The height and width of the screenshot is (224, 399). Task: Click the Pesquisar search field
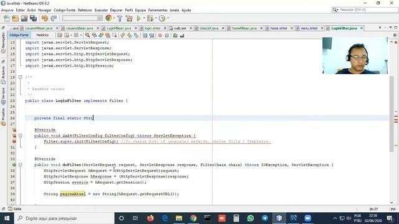click(365, 10)
